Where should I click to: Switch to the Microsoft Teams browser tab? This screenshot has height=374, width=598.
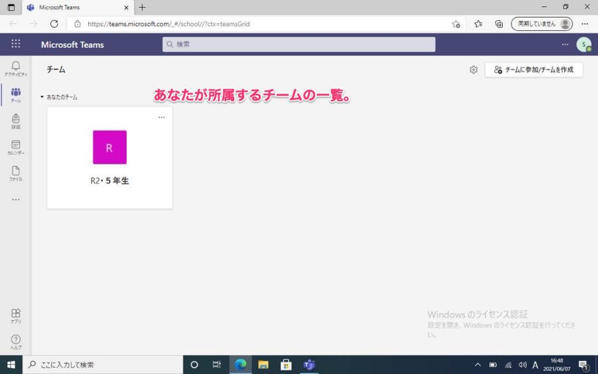pyautogui.click(x=78, y=7)
